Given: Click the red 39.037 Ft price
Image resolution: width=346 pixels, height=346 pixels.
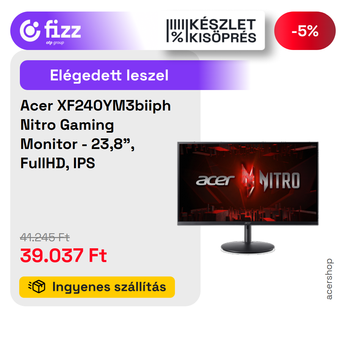Looking at the screenshot, I should click(x=63, y=255).
